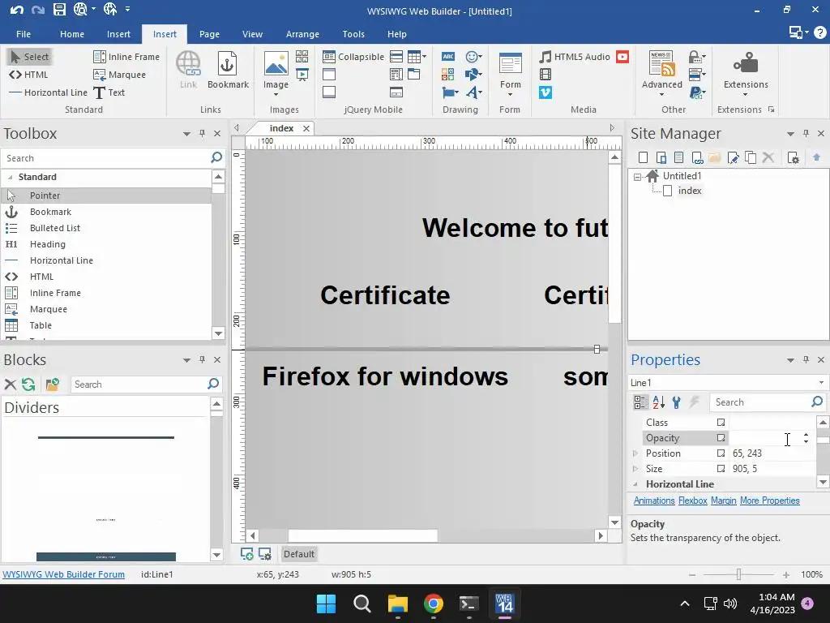
Task: Select the Text tool in Standard group
Action: tap(109, 92)
